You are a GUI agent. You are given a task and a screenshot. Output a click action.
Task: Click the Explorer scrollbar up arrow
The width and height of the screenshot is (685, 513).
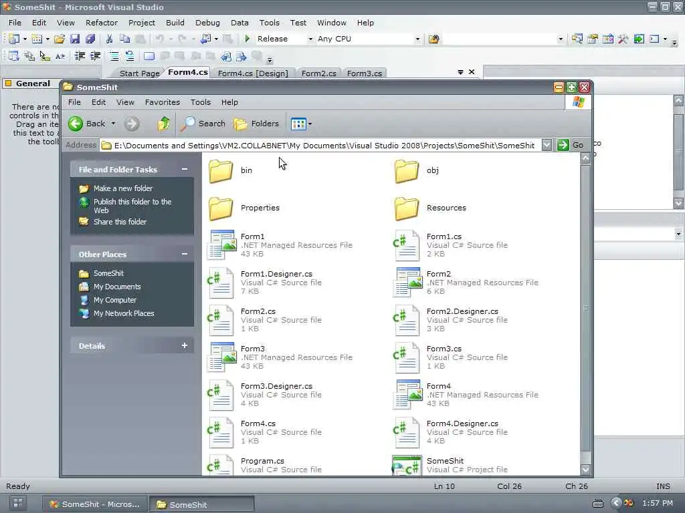point(586,158)
